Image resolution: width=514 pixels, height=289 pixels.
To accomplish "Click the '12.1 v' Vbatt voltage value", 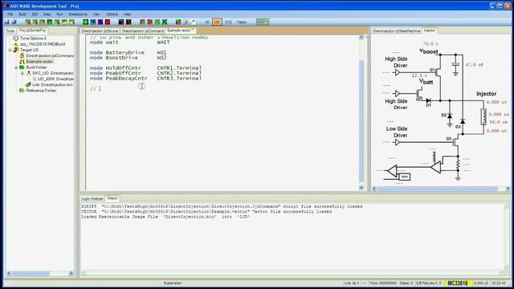I will tap(419, 75).
